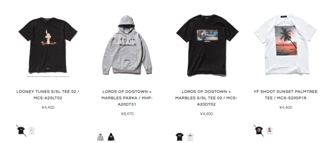Viewport: 328px width, 143px height.
Task: Select white Sunset Palmtree tee variant
Action: coord(270,131)
